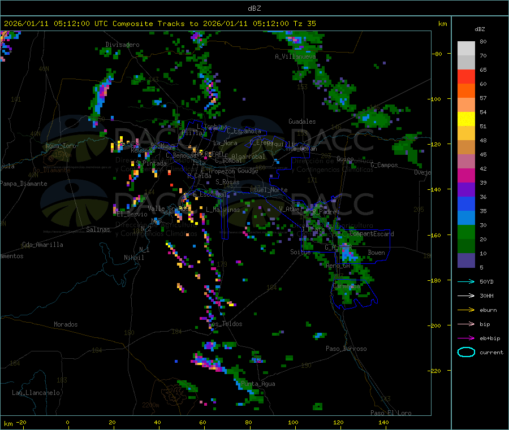Image resolution: width=509 pixels, height=430 pixels.
Task: Click the Soitue map label
Action: click(300, 252)
